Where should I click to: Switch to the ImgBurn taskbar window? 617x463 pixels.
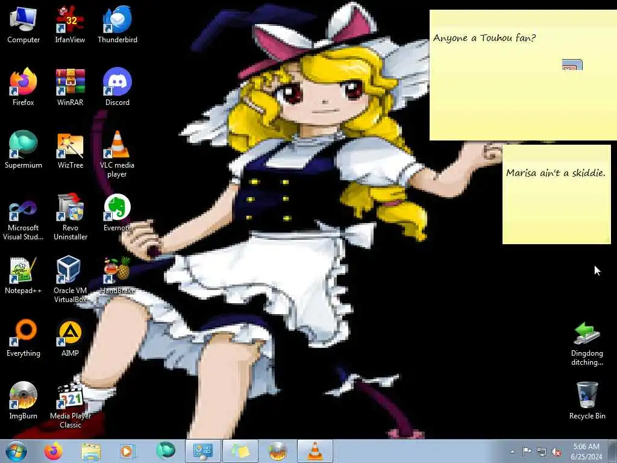pyautogui.click(x=278, y=451)
